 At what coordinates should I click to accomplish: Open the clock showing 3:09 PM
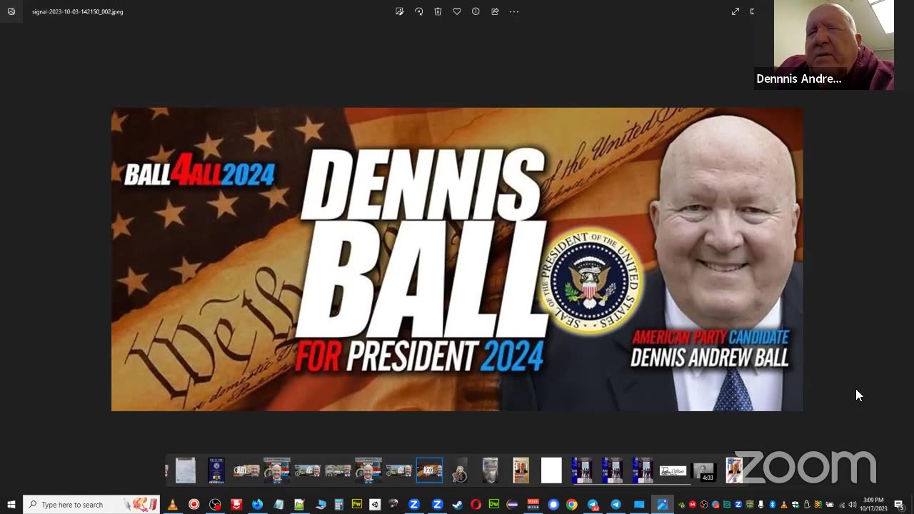tap(873, 505)
